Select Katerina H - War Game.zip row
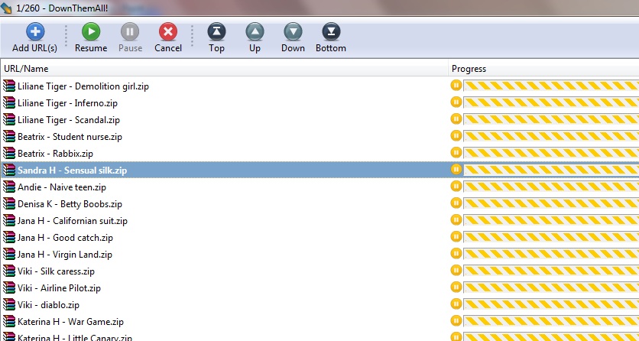 click(x=70, y=322)
